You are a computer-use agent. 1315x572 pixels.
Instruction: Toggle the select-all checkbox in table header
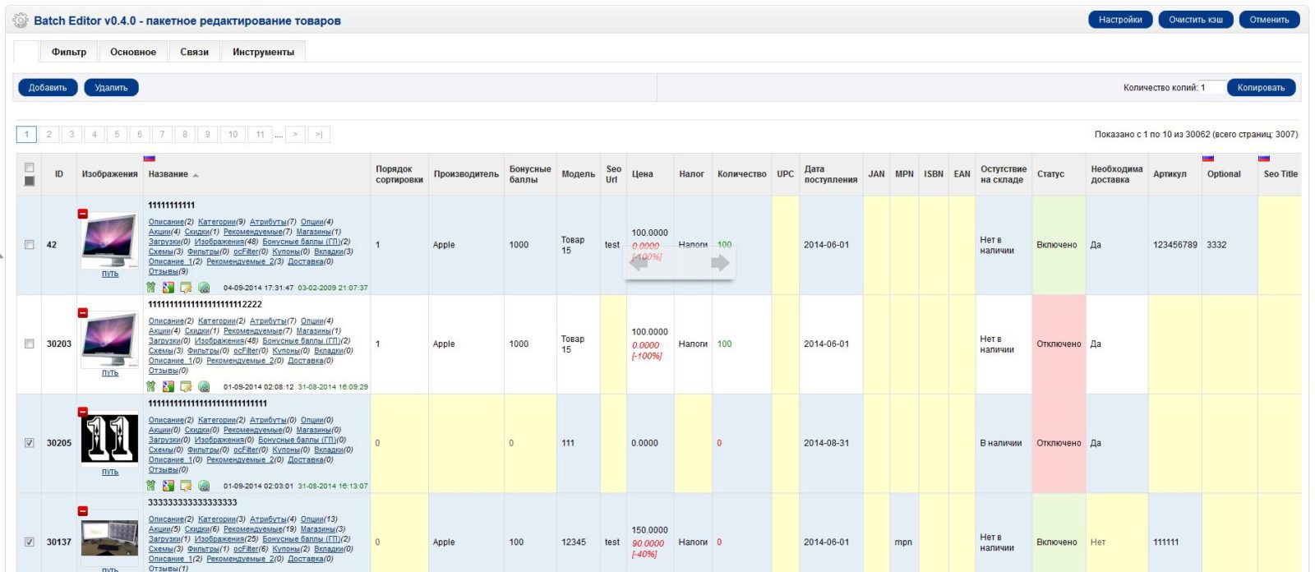click(30, 168)
